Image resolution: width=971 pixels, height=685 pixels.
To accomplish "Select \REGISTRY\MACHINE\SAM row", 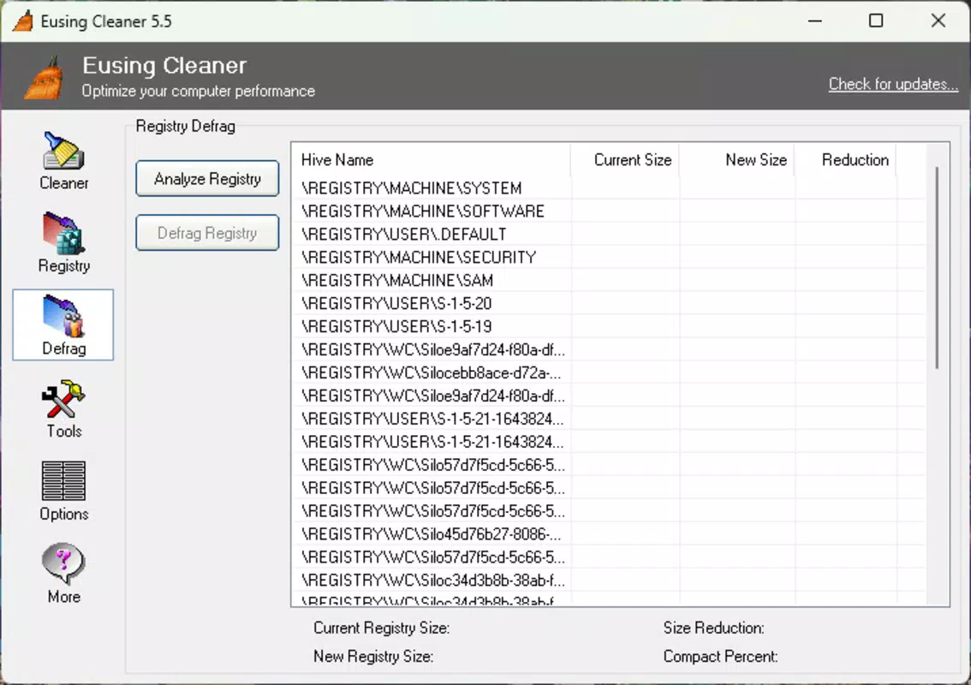I will pos(609,280).
